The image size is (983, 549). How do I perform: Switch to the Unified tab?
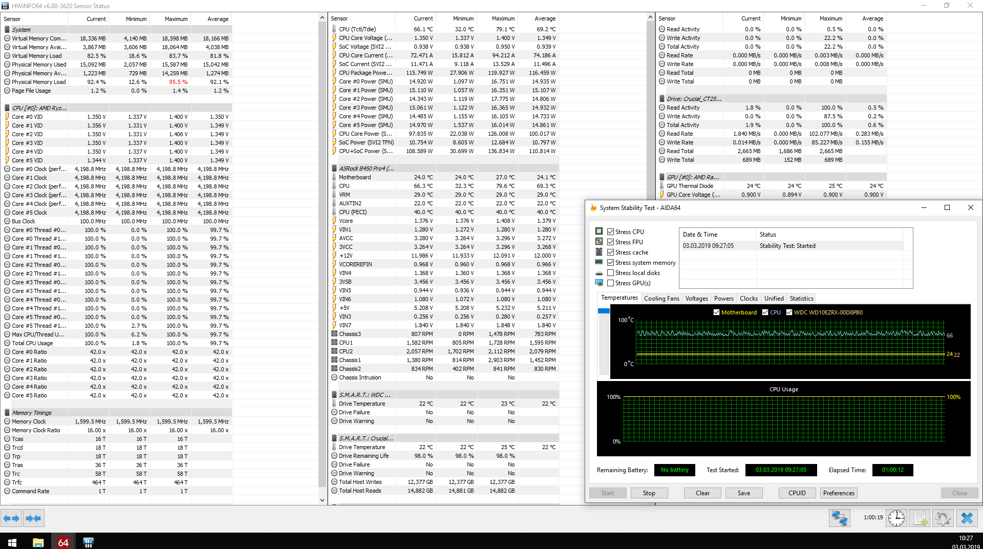coord(774,299)
